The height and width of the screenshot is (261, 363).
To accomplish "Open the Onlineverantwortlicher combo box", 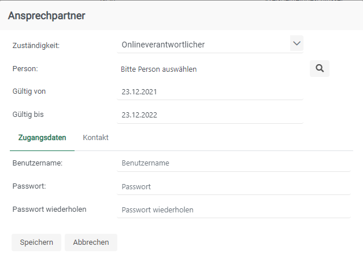I will [202, 45].
